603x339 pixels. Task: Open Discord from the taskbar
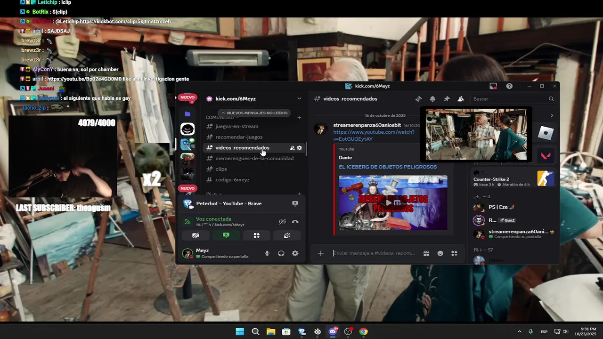pos(333,331)
